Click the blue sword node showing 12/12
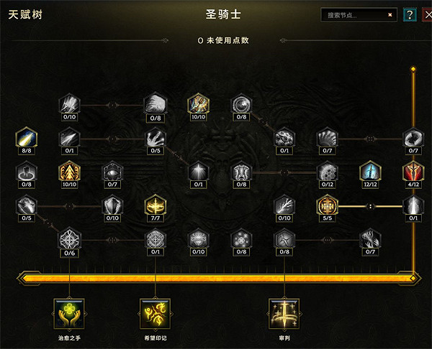Viewport: 432px width, 349px height. pos(370,172)
